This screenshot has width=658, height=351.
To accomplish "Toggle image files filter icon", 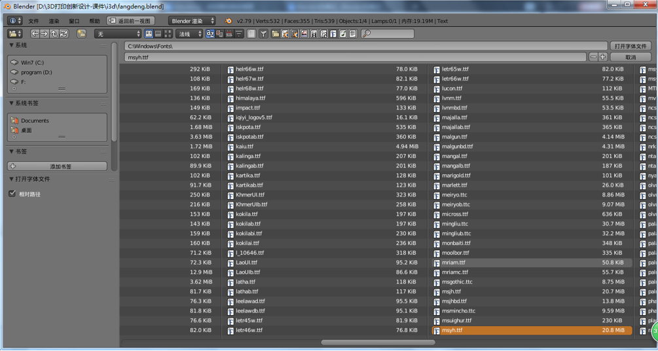I will click(x=304, y=33).
